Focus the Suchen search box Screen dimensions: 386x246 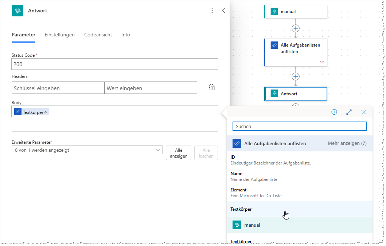click(x=299, y=126)
